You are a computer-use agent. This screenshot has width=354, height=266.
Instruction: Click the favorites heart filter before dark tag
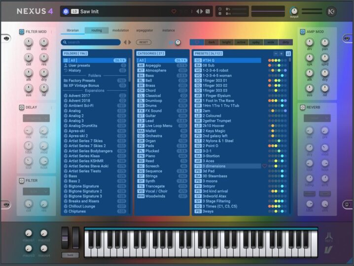click(x=197, y=42)
